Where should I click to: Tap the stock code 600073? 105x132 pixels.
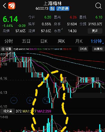coord(42,9)
